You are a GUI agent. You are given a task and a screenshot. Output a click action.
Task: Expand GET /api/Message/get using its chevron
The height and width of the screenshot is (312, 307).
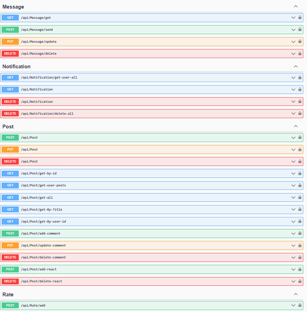tap(293, 18)
